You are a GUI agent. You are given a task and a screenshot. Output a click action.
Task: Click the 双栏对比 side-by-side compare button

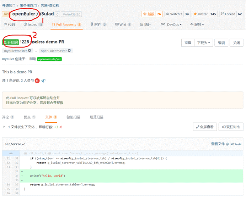coord(231,127)
